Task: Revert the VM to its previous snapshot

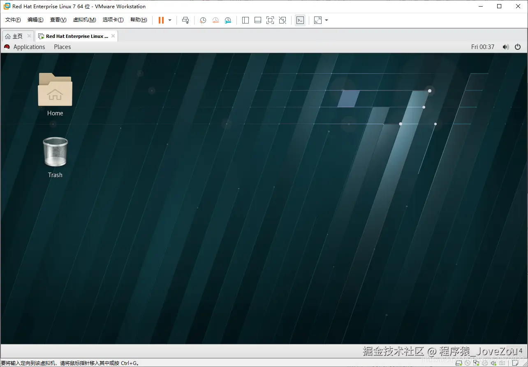Action: [x=215, y=20]
